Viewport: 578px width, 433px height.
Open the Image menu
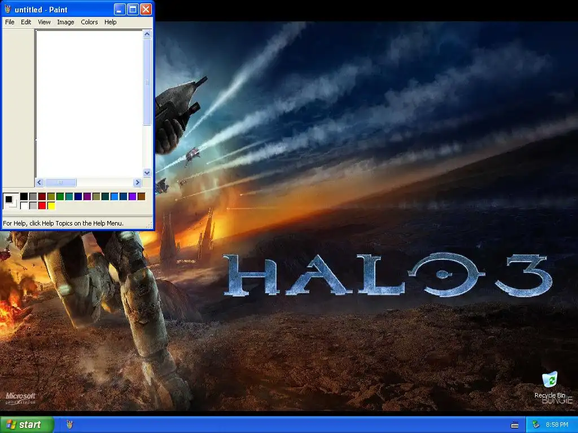(x=65, y=22)
